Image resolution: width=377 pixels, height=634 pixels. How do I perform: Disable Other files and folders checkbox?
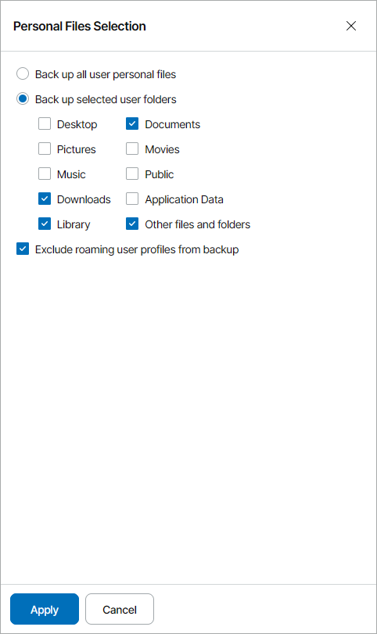coord(132,224)
